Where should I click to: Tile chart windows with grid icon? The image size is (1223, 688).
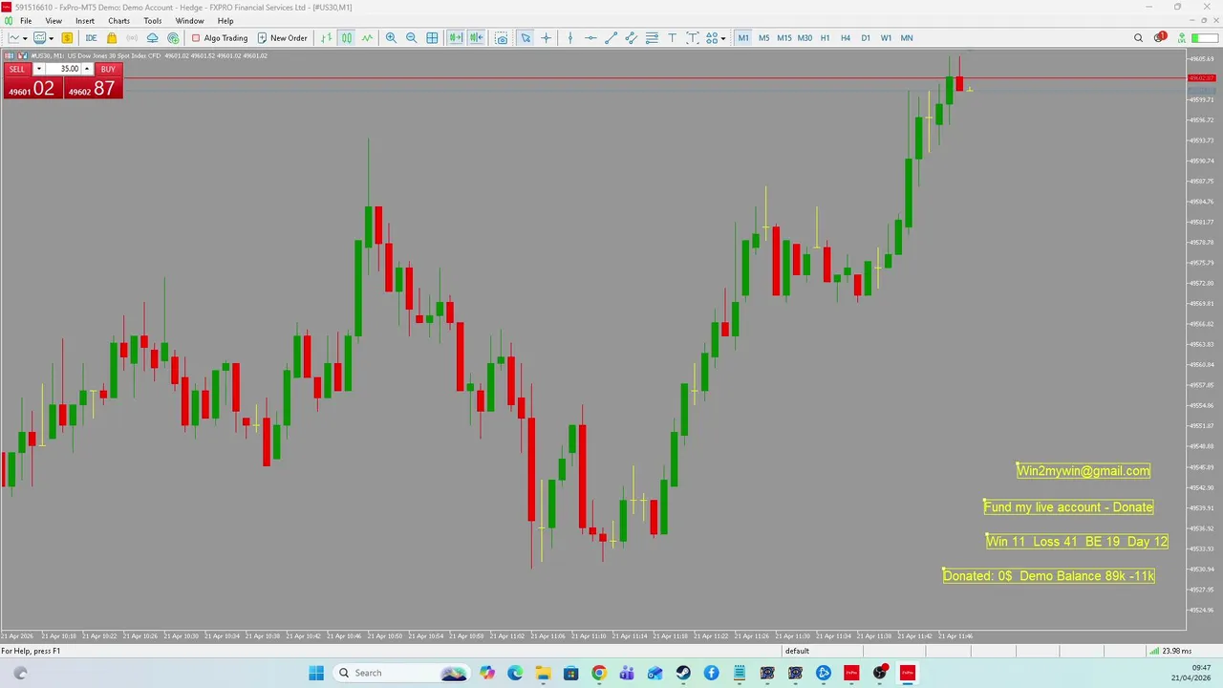[432, 38]
